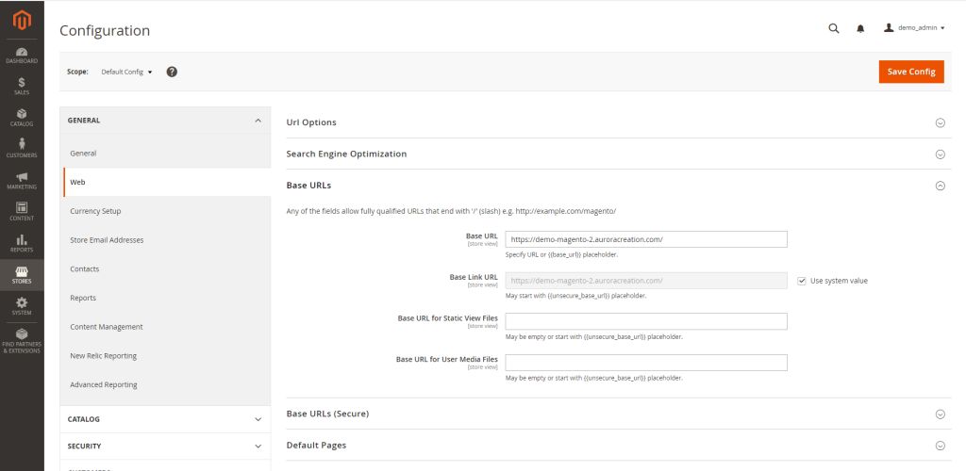This screenshot has height=471, width=966.
Task: Toggle Use system value for Base Link URL
Action: coord(802,281)
